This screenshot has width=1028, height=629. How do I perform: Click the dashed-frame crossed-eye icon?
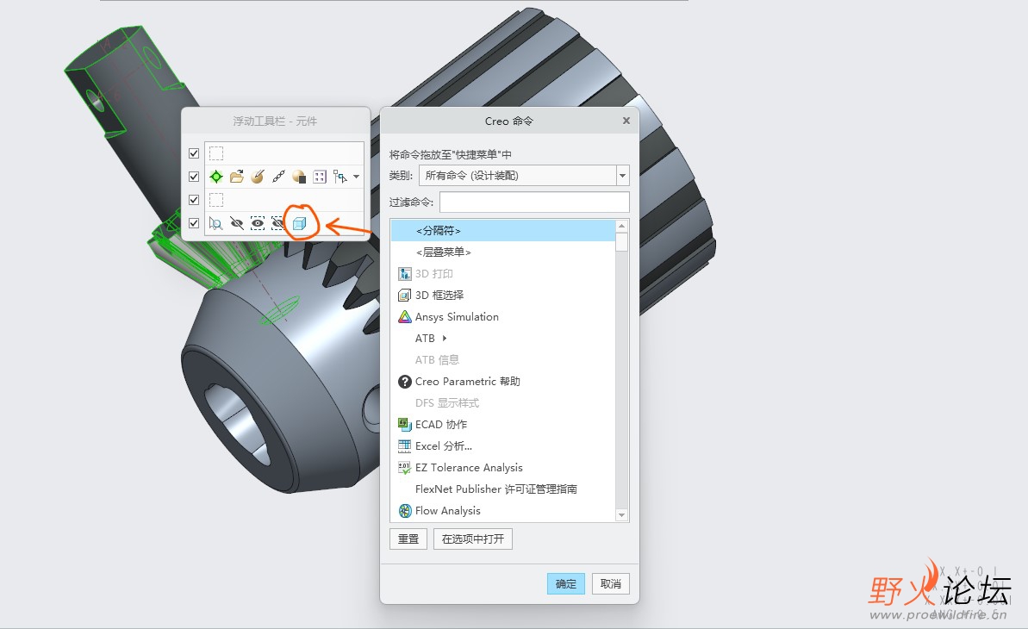tap(278, 224)
